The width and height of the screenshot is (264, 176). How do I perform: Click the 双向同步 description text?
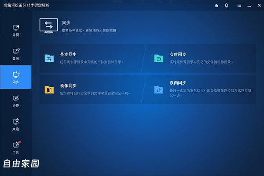[210, 93]
